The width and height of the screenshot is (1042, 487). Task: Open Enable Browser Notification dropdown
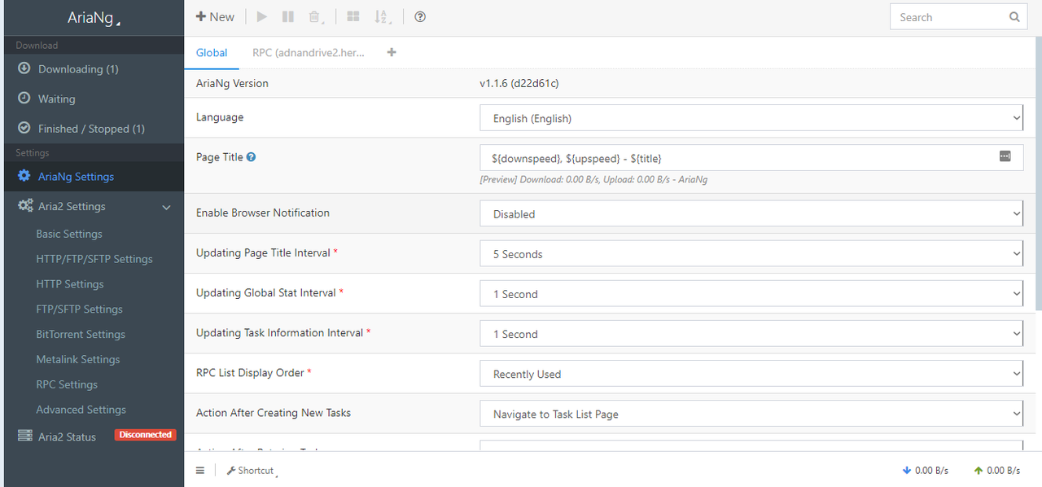tap(751, 214)
